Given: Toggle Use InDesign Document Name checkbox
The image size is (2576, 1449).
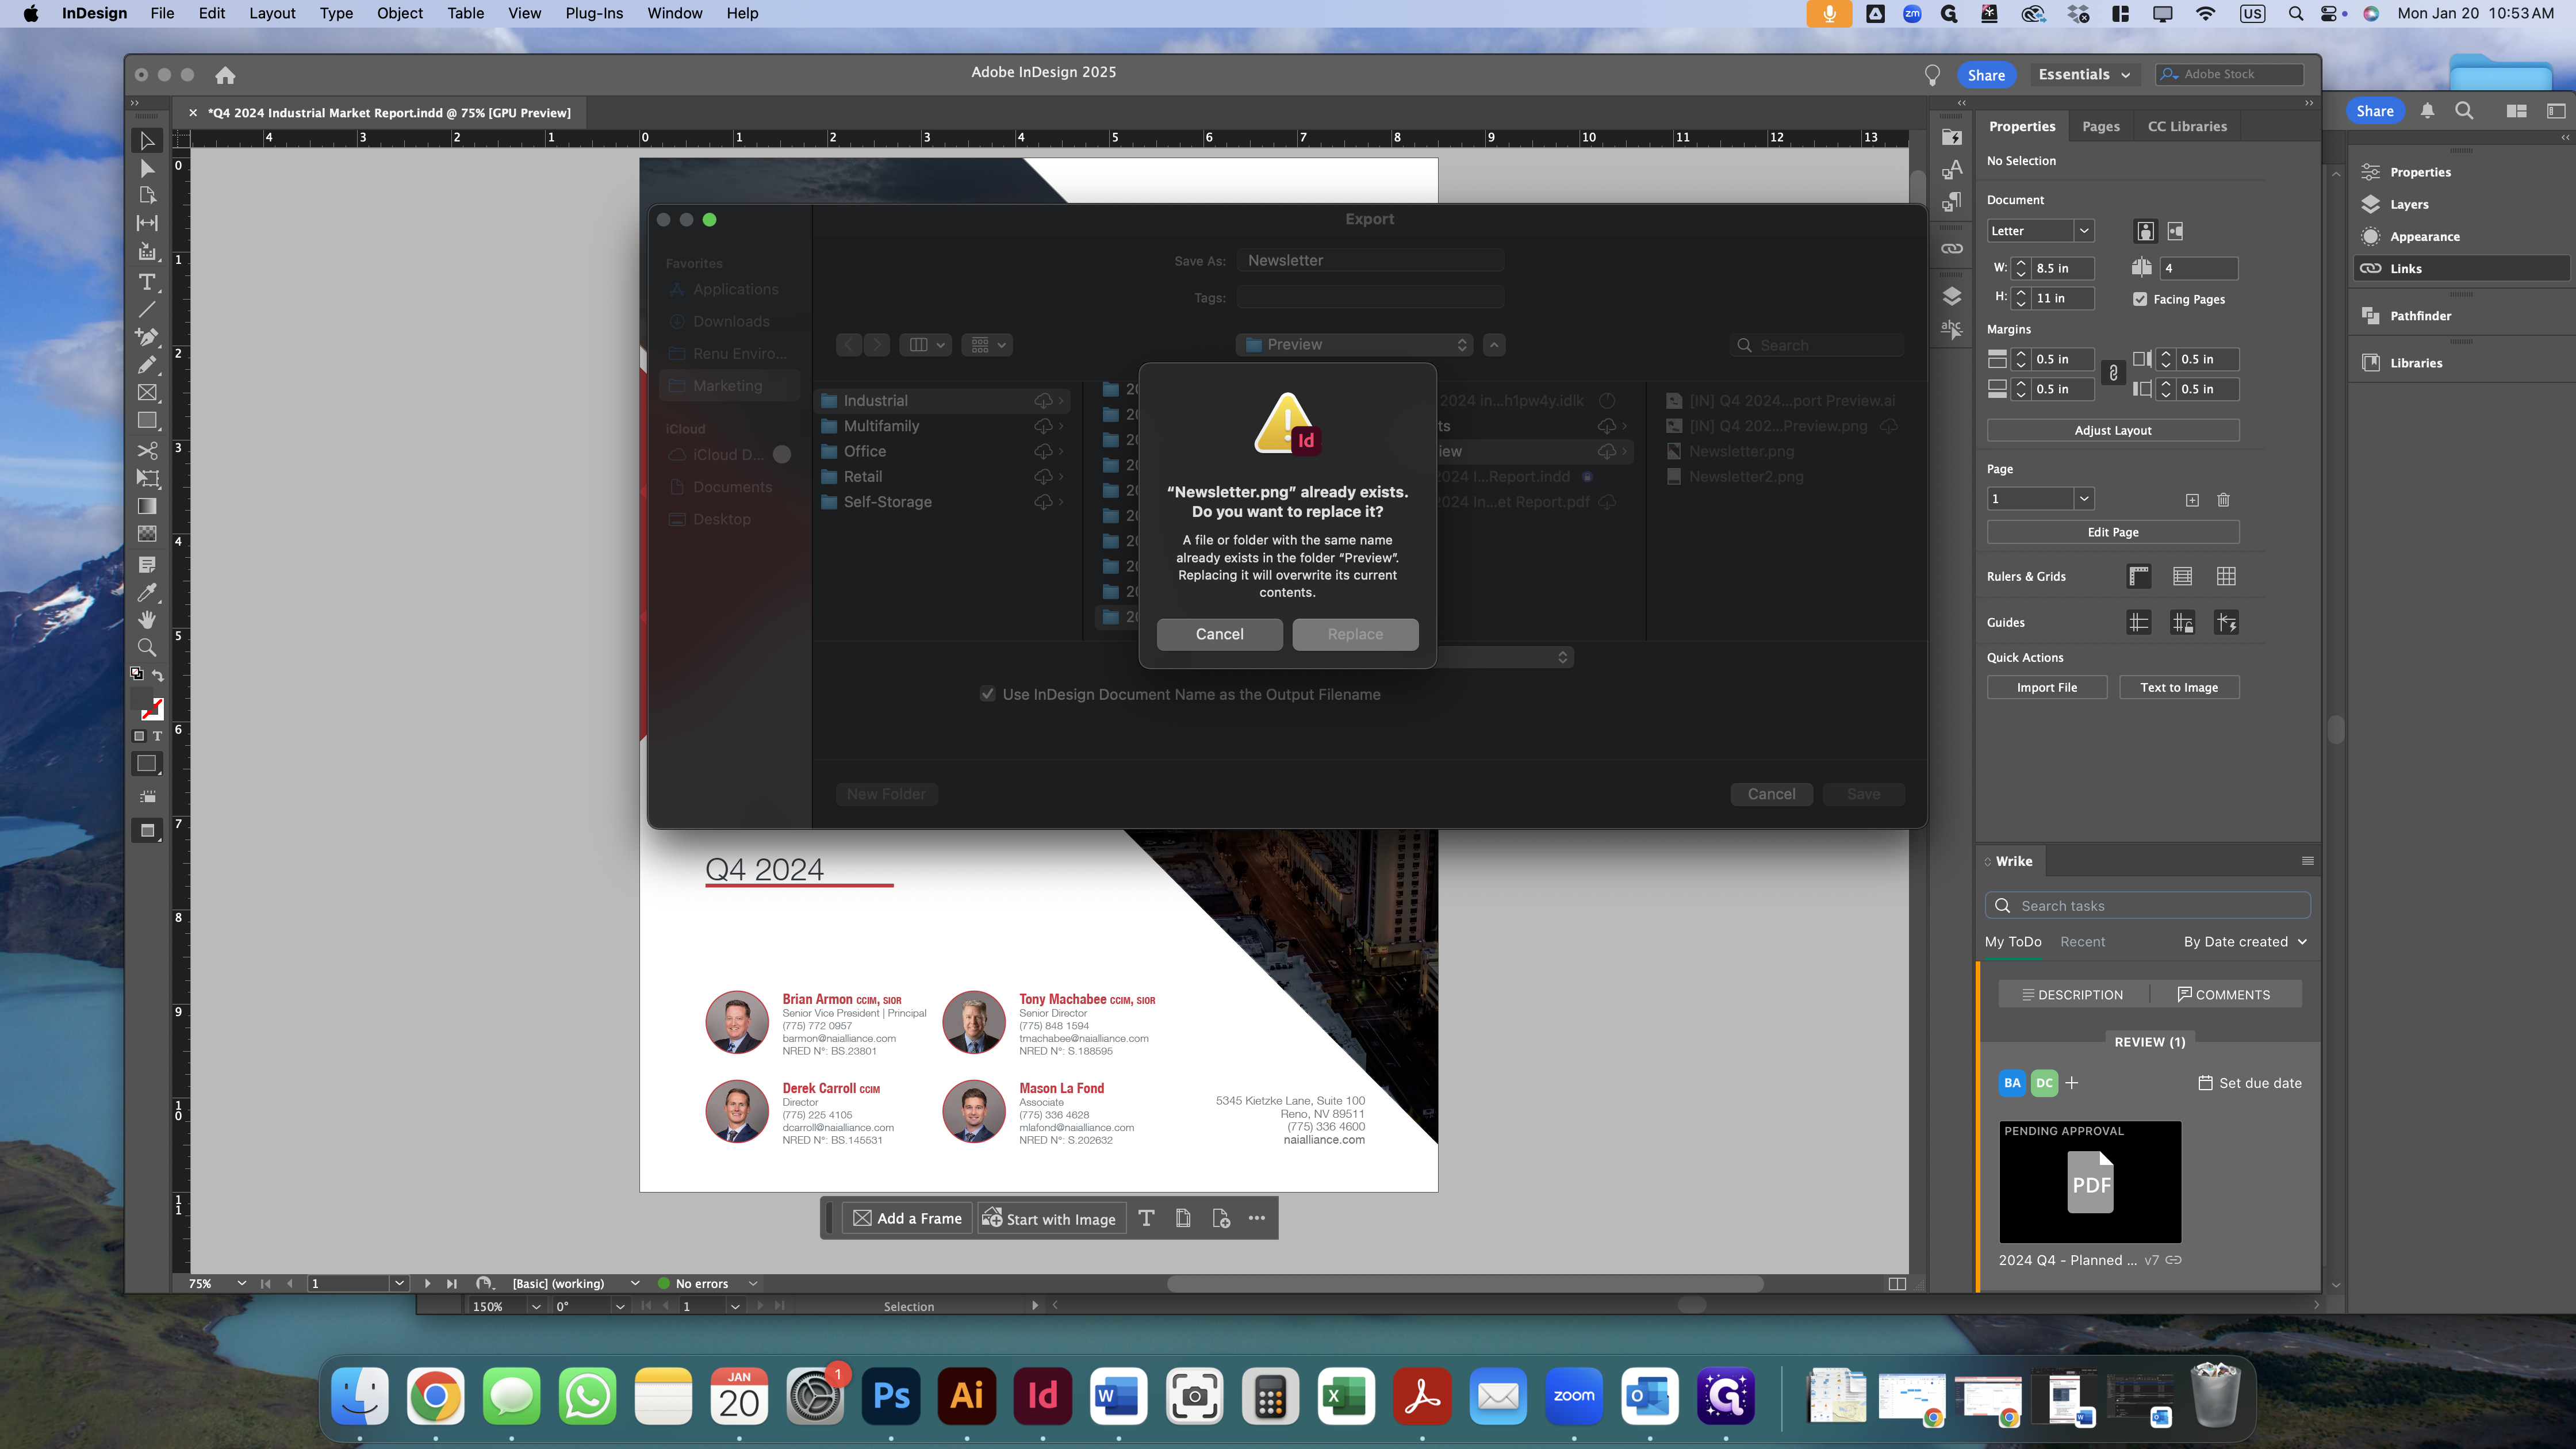Looking at the screenshot, I should [988, 694].
